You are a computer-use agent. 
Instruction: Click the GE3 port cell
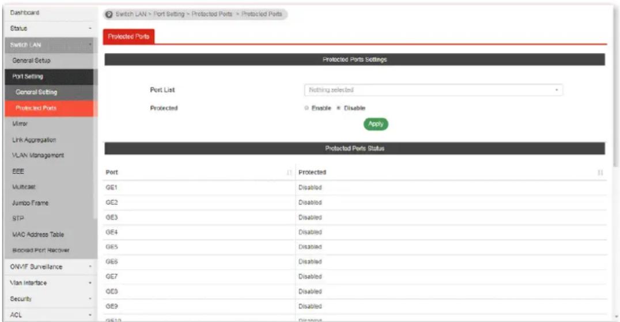[199, 218]
